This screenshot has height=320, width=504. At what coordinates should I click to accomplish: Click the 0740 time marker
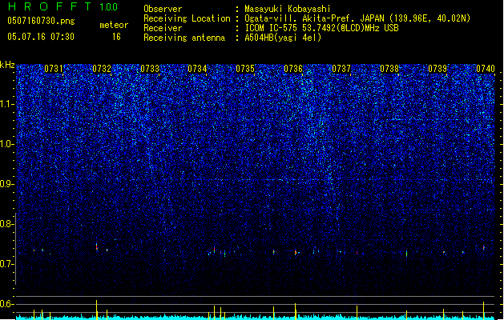click(486, 69)
